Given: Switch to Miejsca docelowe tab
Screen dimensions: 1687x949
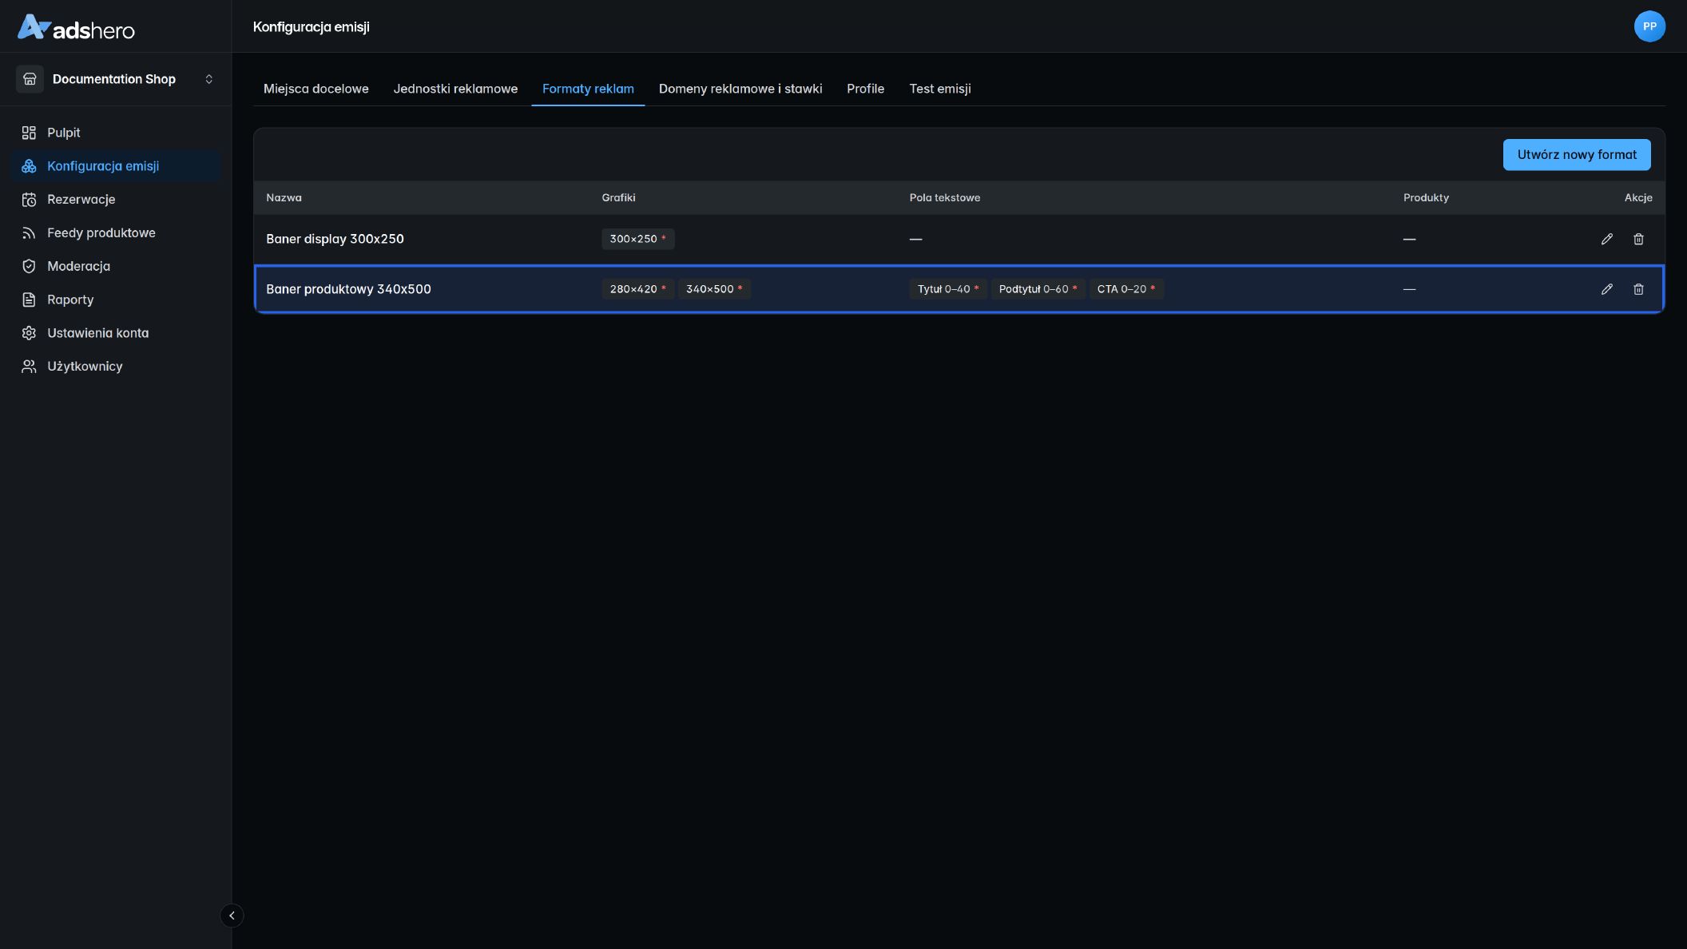Looking at the screenshot, I should point(316,89).
